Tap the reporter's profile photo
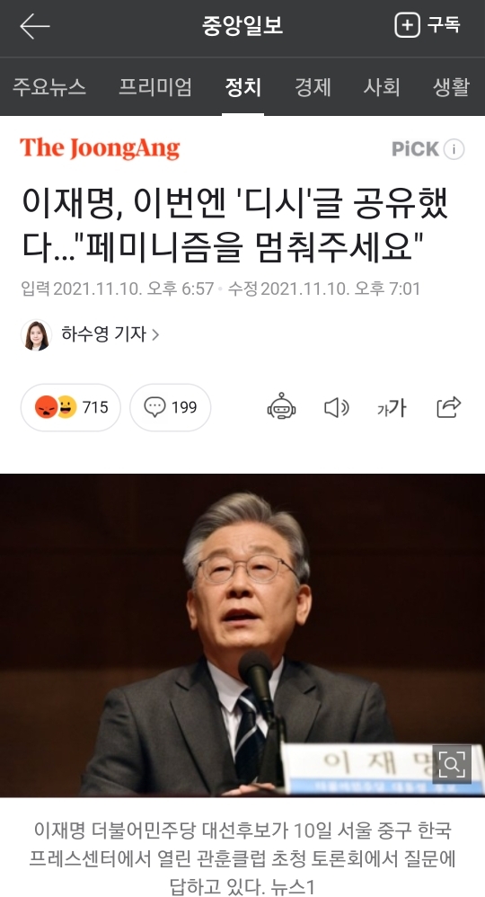This screenshot has width=485, height=897. (x=37, y=334)
